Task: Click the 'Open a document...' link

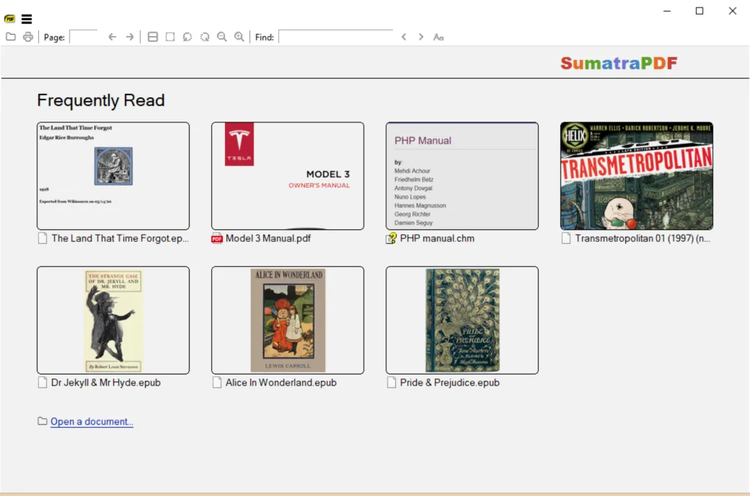Action: 92,422
